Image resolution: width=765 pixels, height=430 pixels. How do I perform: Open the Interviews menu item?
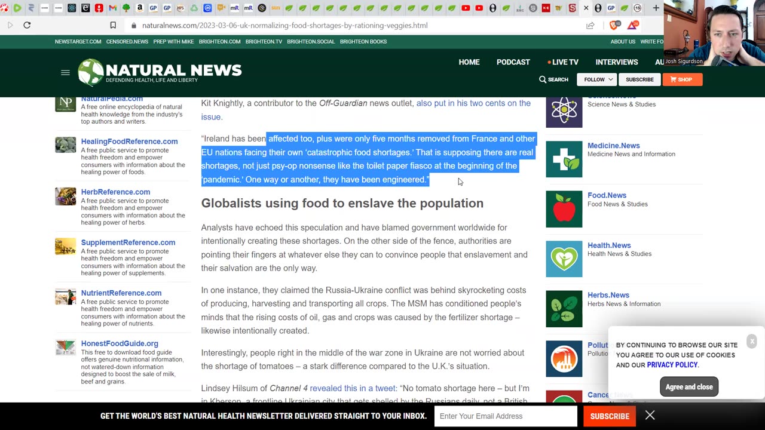(617, 62)
